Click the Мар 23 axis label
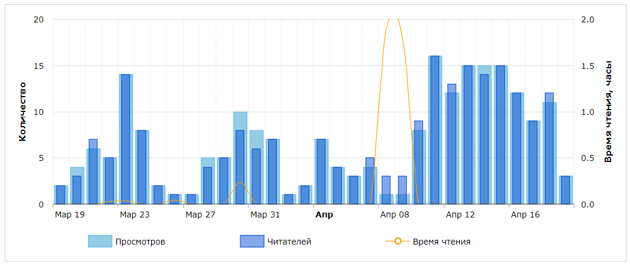630x264 pixels. click(135, 214)
